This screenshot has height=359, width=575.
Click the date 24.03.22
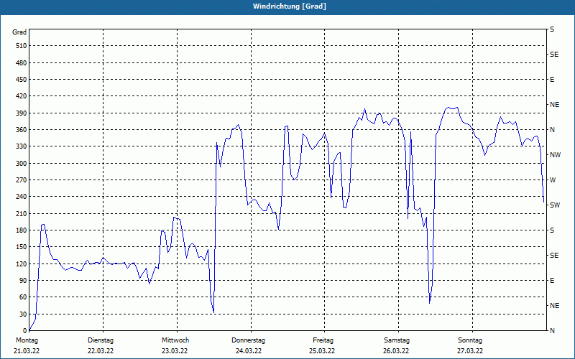249,351
